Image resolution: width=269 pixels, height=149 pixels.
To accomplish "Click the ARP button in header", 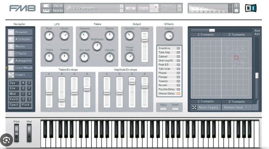I will tap(131, 8).
